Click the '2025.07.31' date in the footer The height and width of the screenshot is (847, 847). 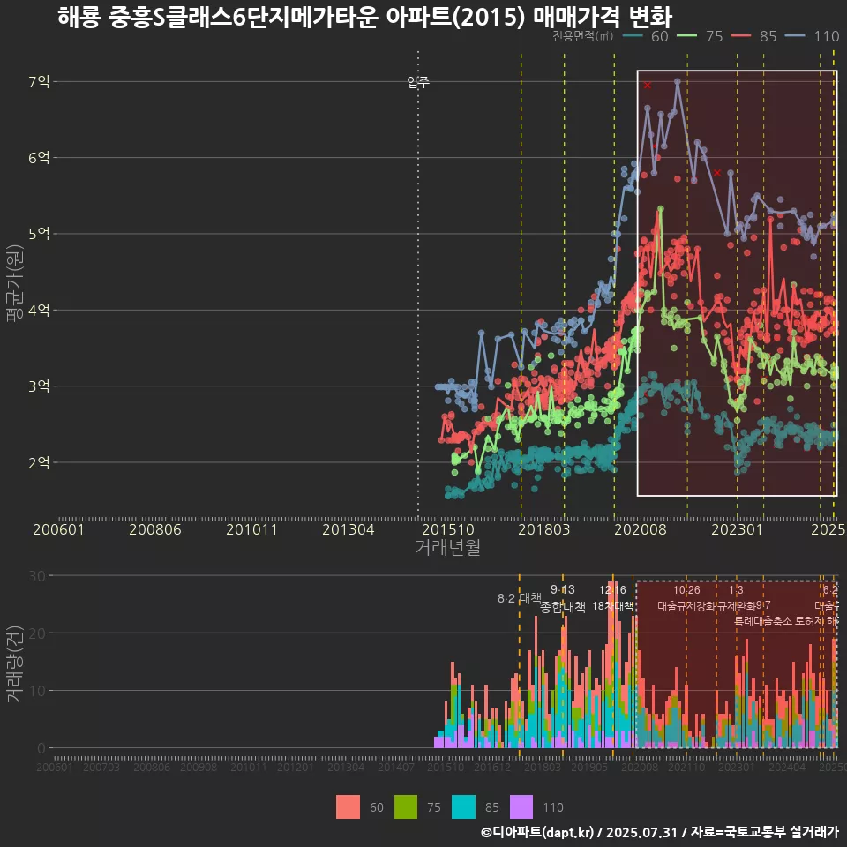click(641, 832)
